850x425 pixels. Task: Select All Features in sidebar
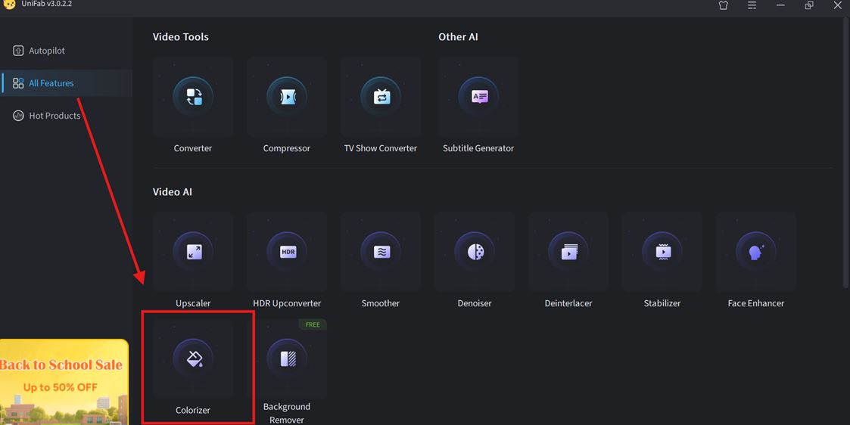tap(51, 83)
